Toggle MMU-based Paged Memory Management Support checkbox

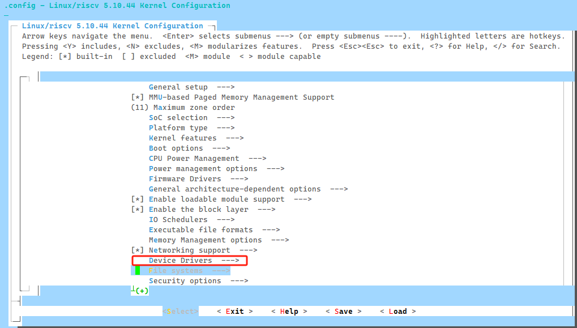click(x=138, y=97)
